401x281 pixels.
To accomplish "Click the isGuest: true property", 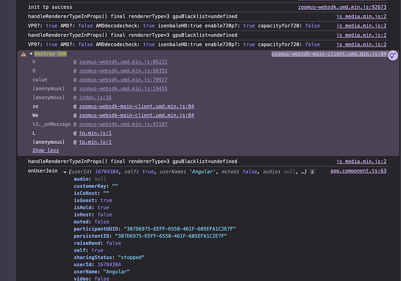I will coord(93,200).
